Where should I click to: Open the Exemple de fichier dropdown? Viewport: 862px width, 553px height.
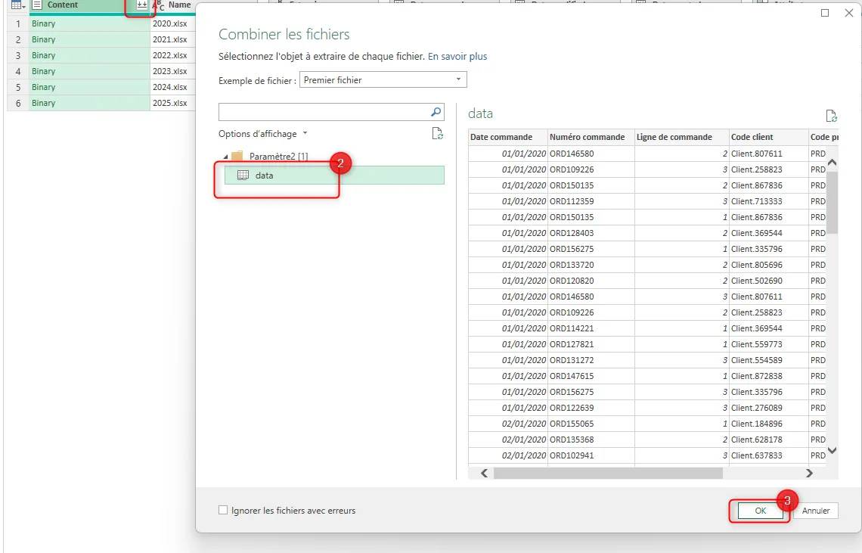(383, 79)
